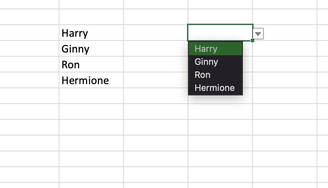Click the empty cell left of Harry
328x188 pixels.
pos(29,33)
